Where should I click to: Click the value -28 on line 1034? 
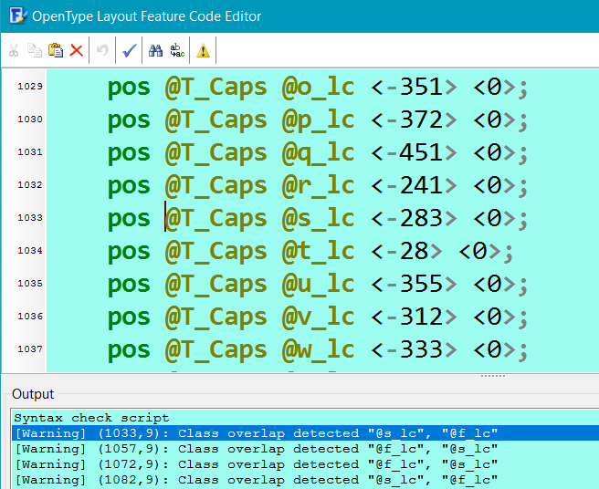pos(407,252)
